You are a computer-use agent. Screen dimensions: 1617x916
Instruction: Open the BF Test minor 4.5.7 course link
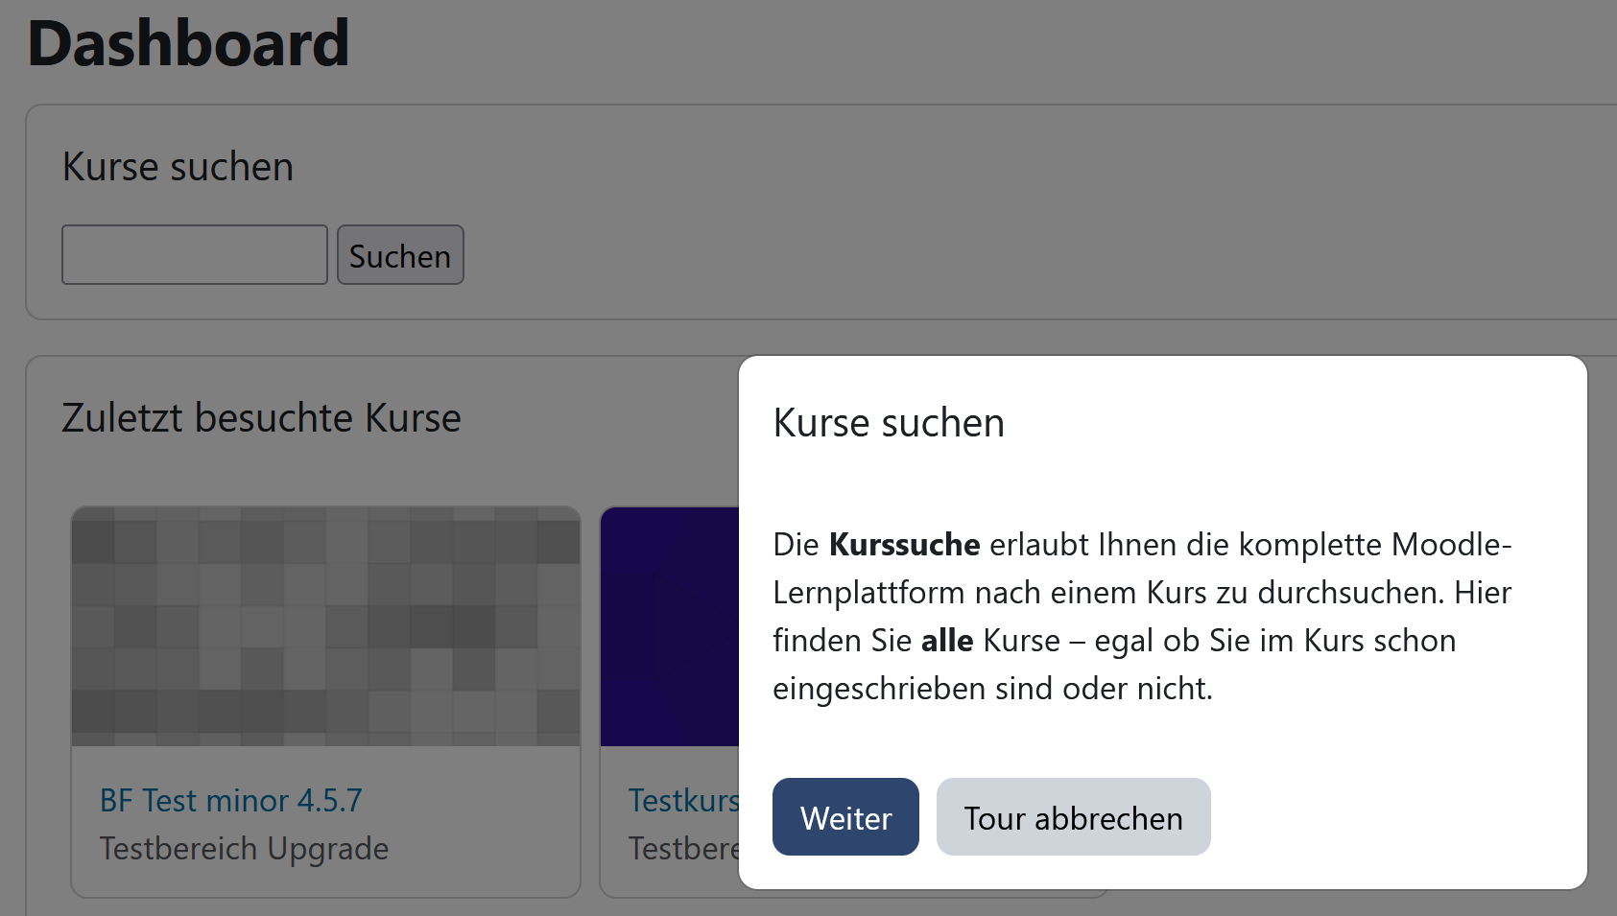click(230, 800)
